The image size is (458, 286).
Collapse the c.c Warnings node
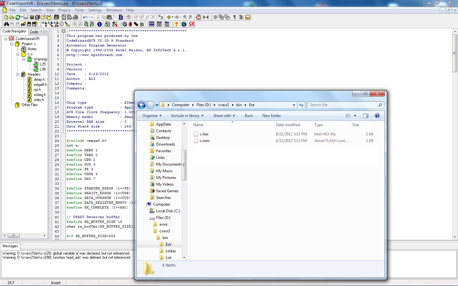[x=24, y=59]
